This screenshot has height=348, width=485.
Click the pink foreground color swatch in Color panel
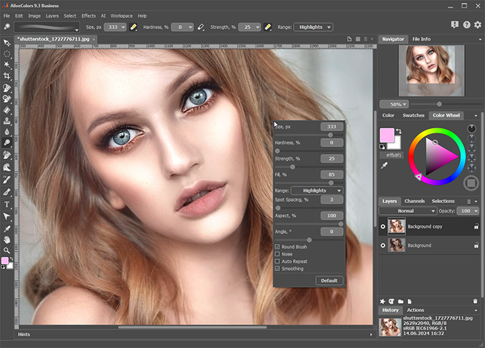(387, 135)
